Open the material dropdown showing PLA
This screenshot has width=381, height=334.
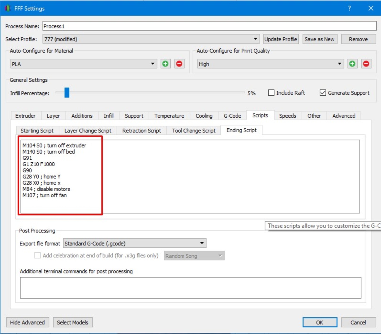[x=84, y=64]
